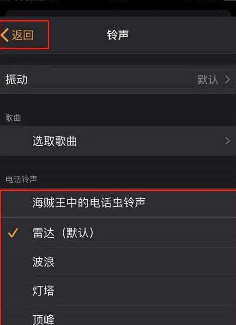This screenshot has height=325, width=236.
Task: Tap the 铃声 page title
Action: point(118,35)
